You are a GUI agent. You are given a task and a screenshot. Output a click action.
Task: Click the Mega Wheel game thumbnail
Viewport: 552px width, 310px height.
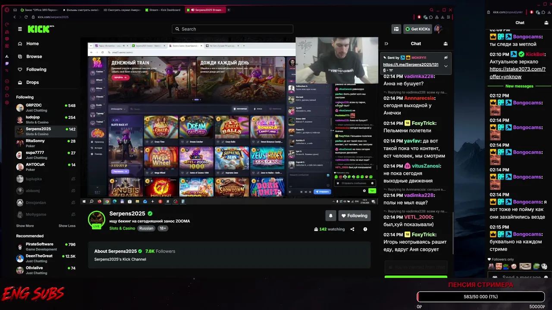click(160, 159)
